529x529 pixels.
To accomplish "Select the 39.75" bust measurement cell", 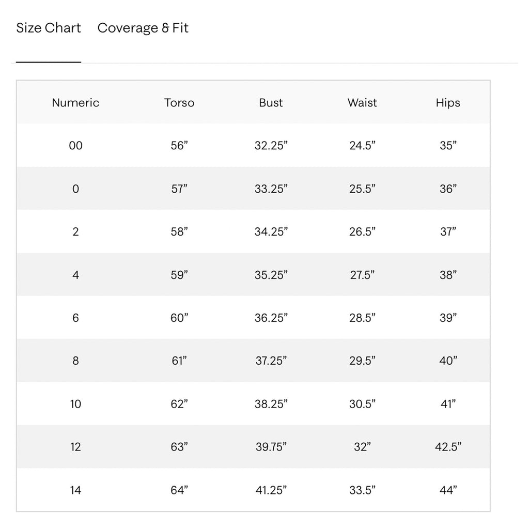I will coord(271,447).
